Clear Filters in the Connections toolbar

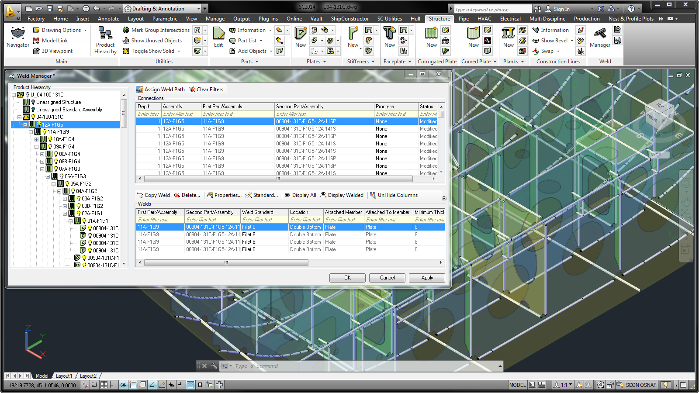pos(206,90)
